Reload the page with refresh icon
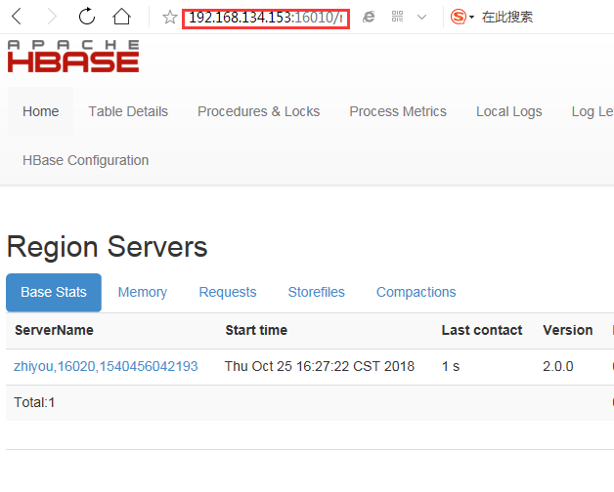Viewport: 614px width, 492px height. [x=87, y=17]
